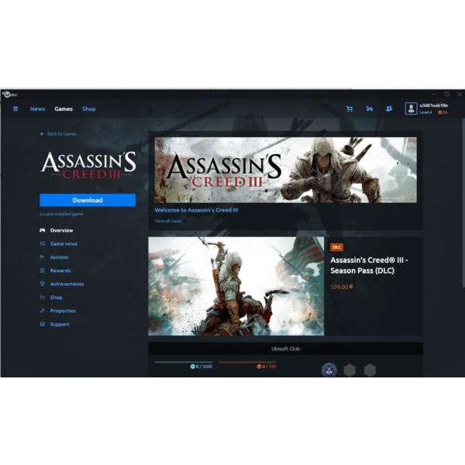
Task: Open the hamburger main menu
Action: point(15,108)
